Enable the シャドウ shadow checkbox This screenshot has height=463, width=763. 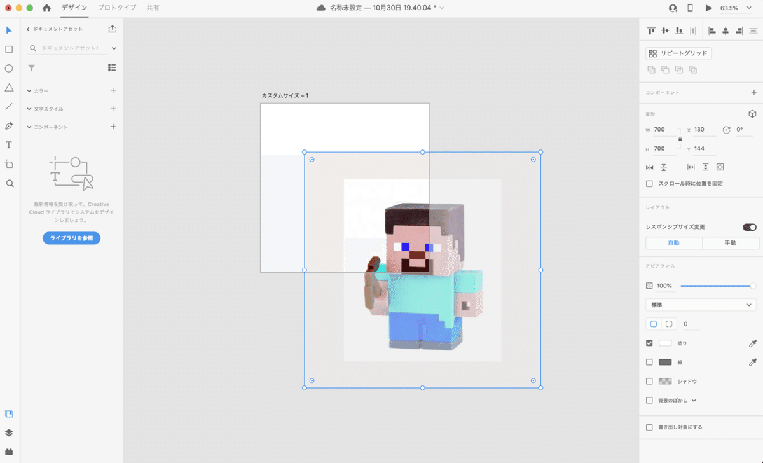649,381
